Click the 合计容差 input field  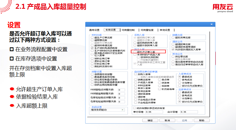[x=189, y=112]
